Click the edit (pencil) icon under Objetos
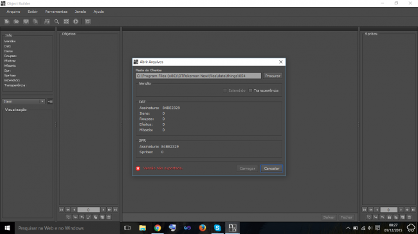Viewport: 418px width, 234px height. coord(89,217)
